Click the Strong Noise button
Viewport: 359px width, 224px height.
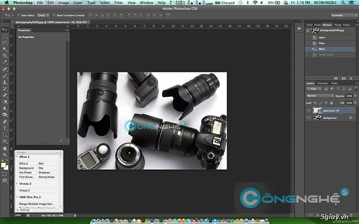click(47, 177)
